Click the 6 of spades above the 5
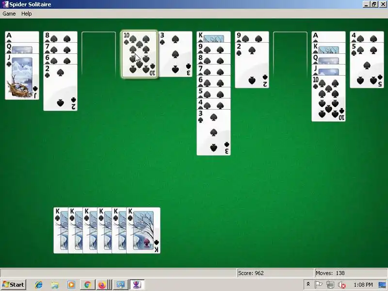 (x=213, y=81)
